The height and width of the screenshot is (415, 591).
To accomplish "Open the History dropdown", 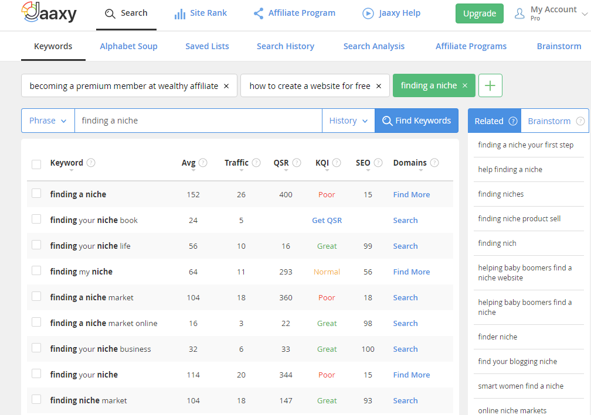I will 348,121.
